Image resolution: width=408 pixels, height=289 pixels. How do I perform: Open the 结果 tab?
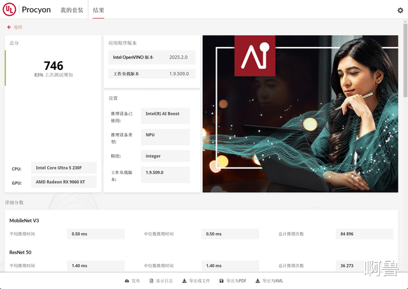[98, 10]
